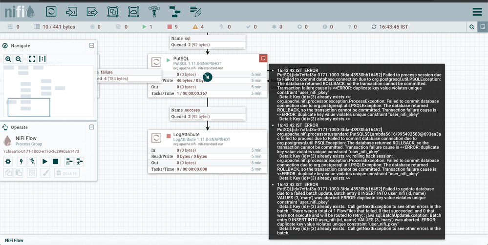Select the Label toolbar icon
Screen dimensions: 488x245
pyautogui.click(x=195, y=12)
